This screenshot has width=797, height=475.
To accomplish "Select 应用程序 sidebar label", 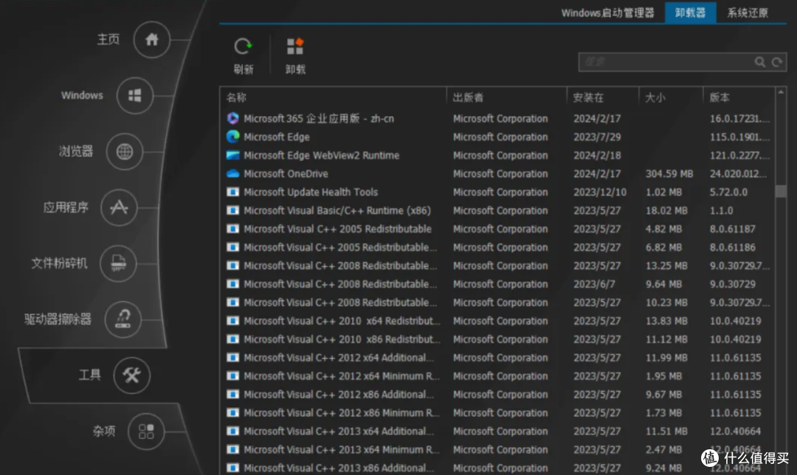I will click(x=66, y=207).
